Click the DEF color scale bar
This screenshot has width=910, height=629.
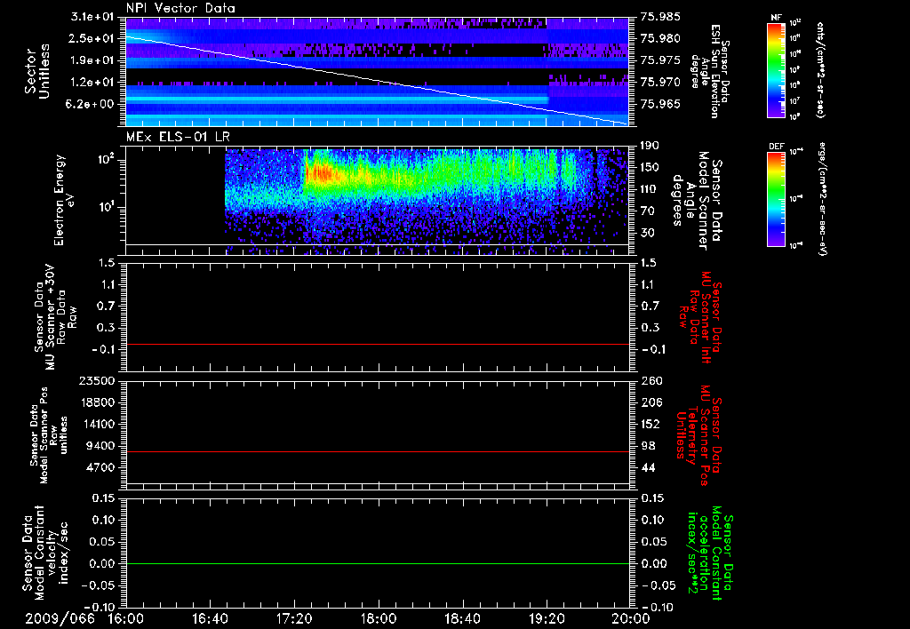click(x=776, y=199)
